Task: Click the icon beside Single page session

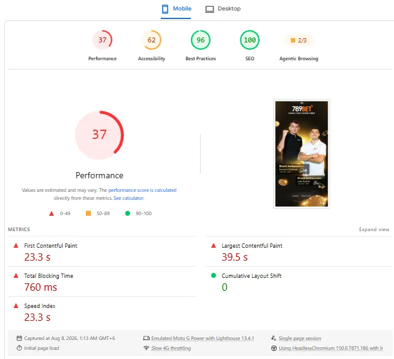Action: (274, 338)
